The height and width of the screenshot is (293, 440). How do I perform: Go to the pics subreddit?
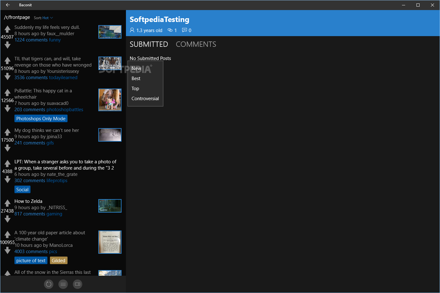click(x=53, y=252)
